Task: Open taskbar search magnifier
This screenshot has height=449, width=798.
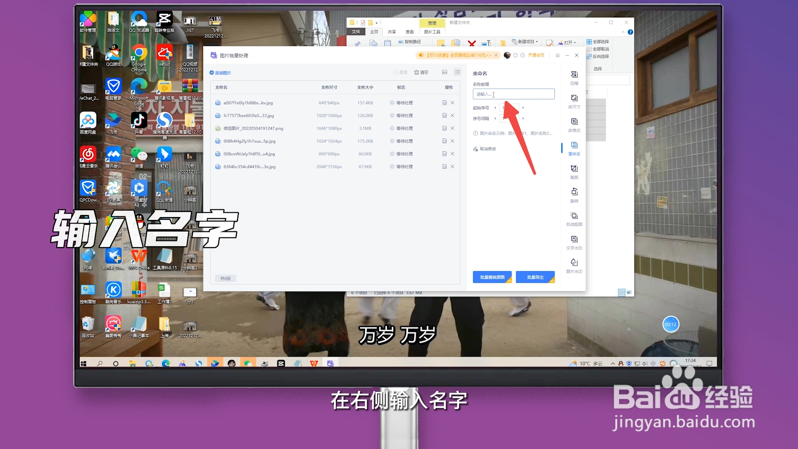Action: pos(100,363)
